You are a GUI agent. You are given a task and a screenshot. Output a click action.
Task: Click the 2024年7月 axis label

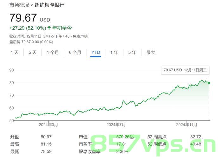click(x=116, y=125)
